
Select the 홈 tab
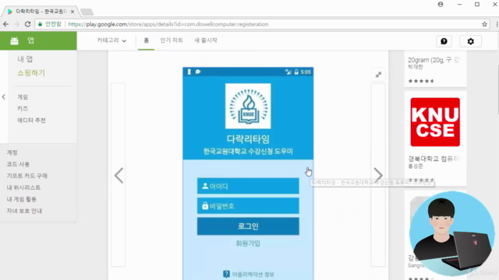[x=146, y=40]
